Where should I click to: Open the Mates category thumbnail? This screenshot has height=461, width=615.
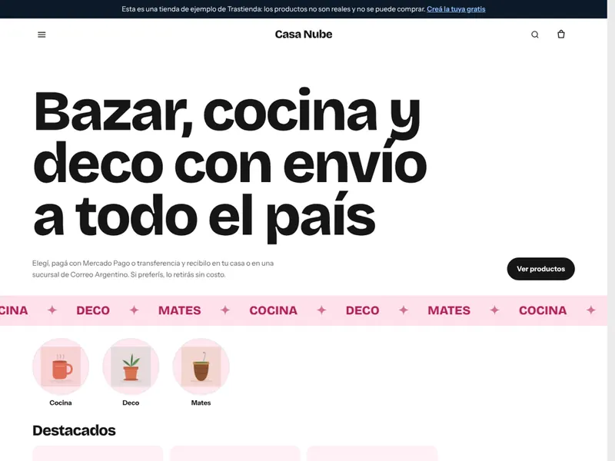(201, 366)
